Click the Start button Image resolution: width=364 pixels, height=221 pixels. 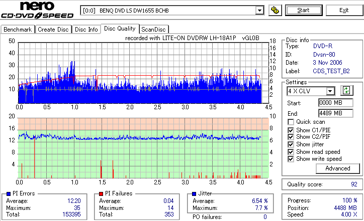(x=304, y=10)
